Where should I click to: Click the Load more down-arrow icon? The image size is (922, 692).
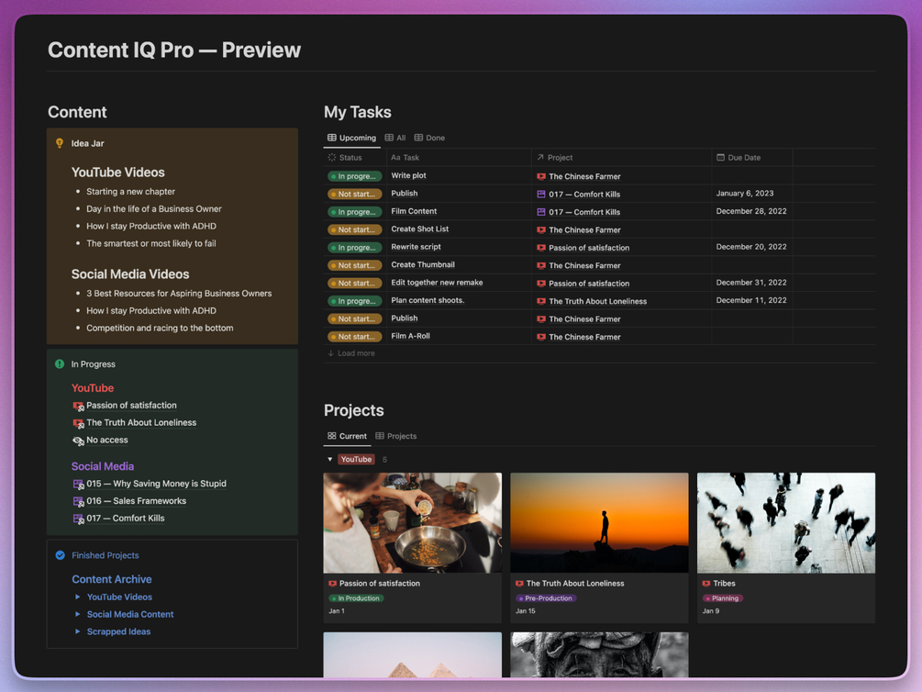click(331, 353)
